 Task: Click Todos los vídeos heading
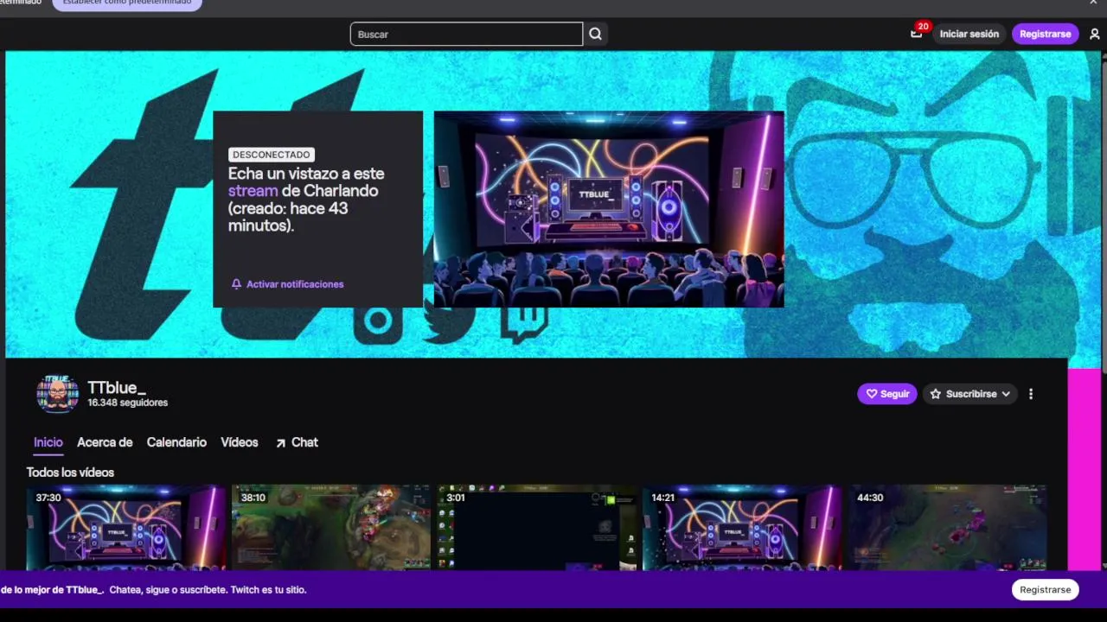tap(70, 473)
